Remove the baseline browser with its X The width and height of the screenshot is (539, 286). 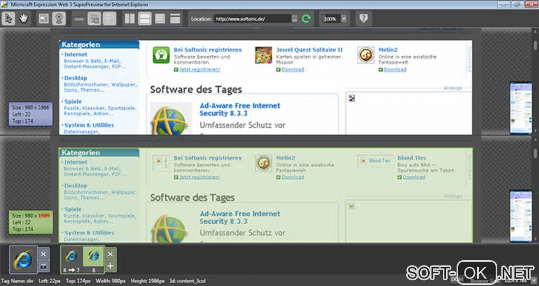click(43, 254)
